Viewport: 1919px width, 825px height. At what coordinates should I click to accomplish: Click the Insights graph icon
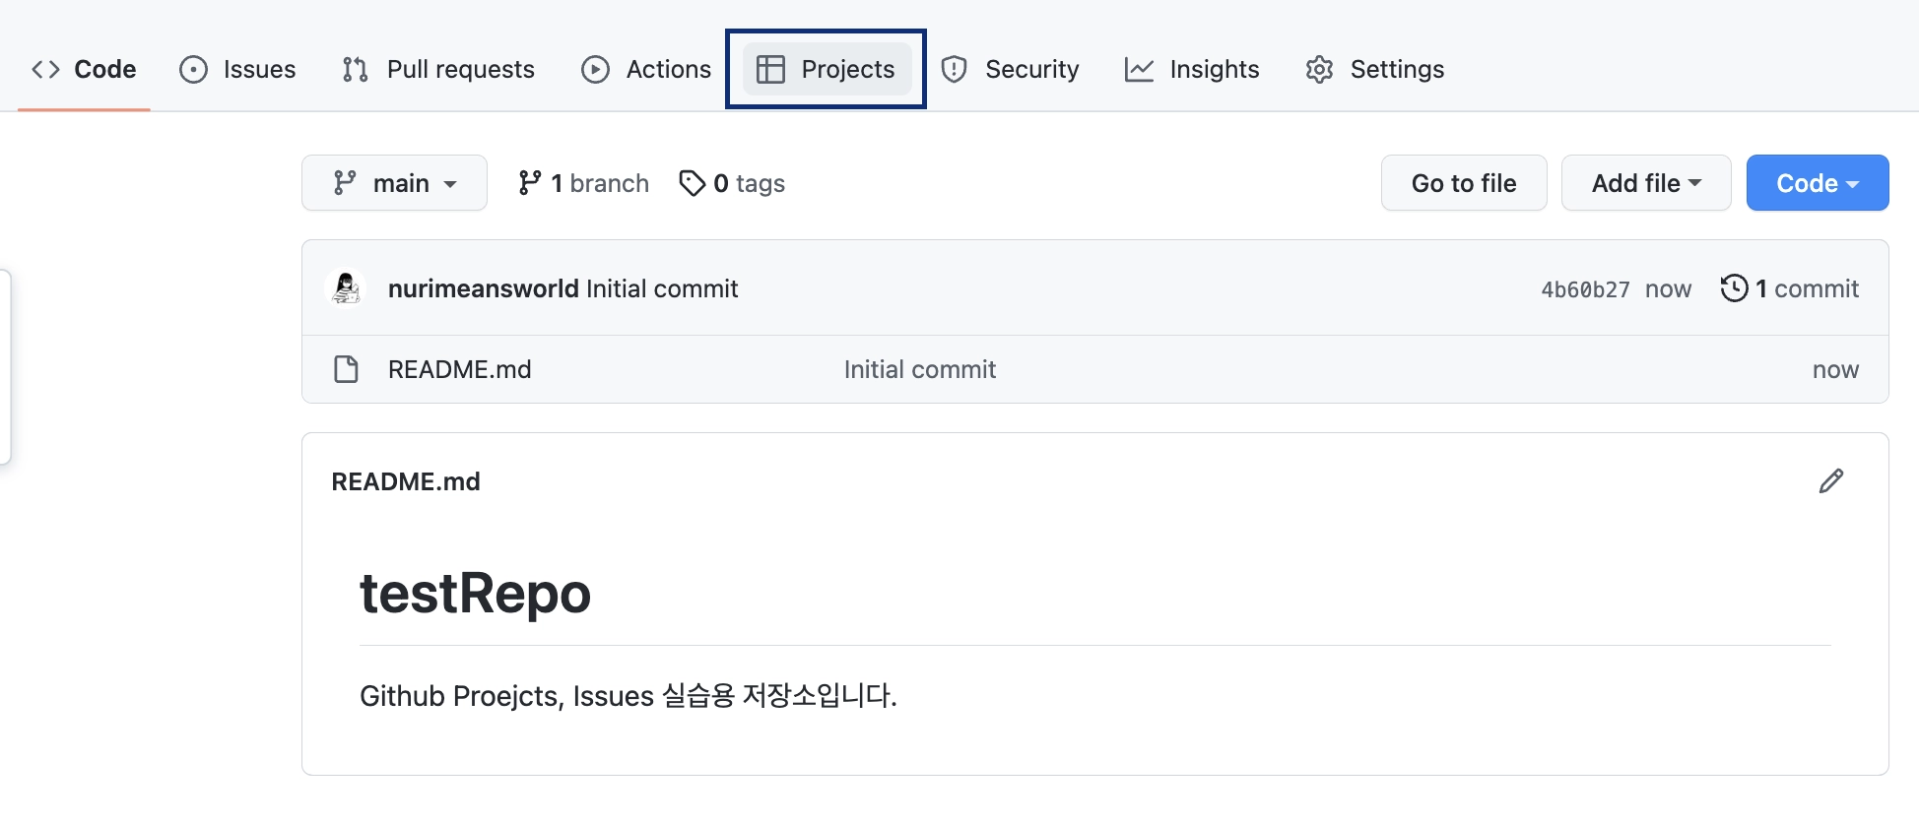click(1139, 69)
